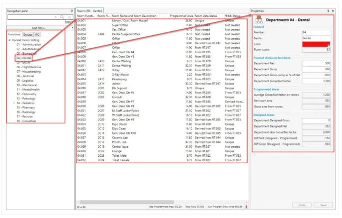
Task: Select 06 - FlightMedicine in the tree
Action: click(x=29, y=67)
